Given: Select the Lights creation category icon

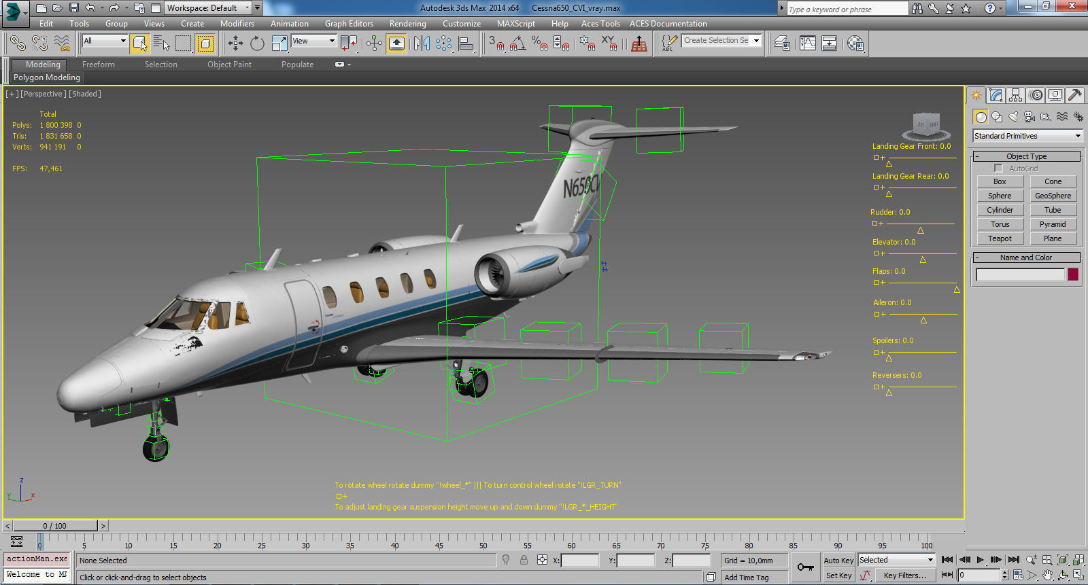Looking at the screenshot, I should click(x=1013, y=117).
